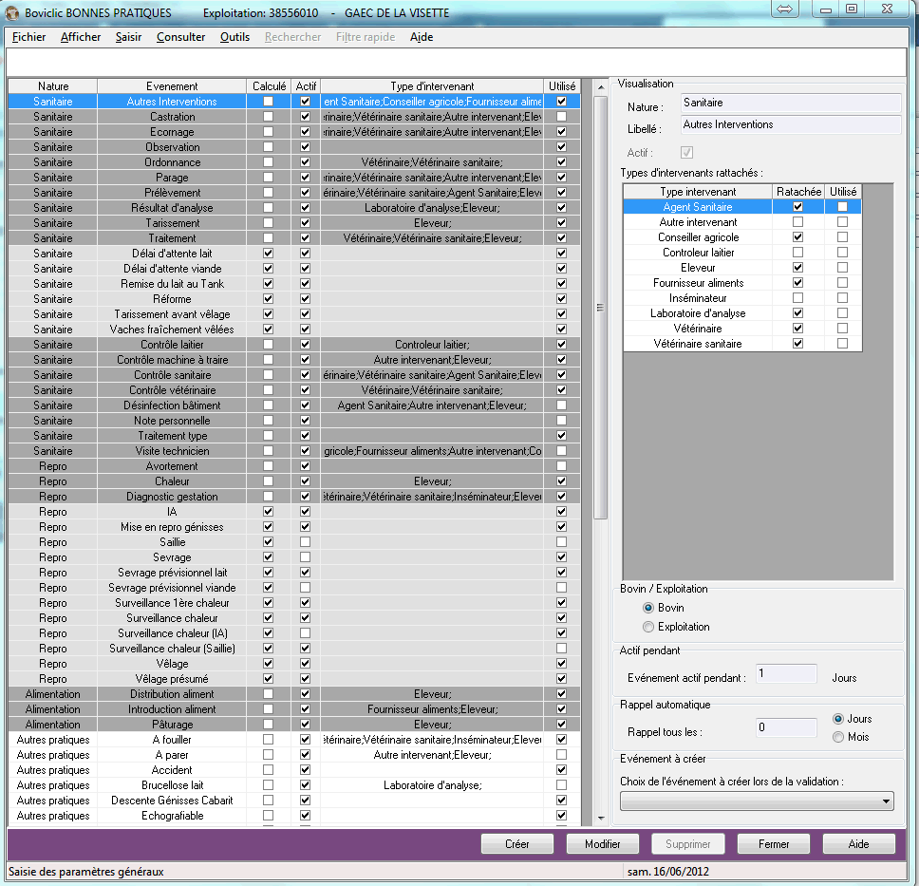Select the Désinfection bâtiment row
919x886 pixels.
(x=294, y=405)
